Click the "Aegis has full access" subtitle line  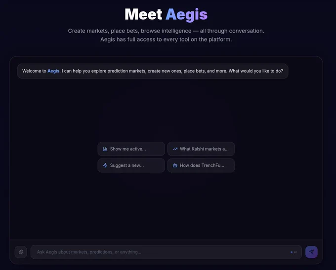(x=166, y=39)
